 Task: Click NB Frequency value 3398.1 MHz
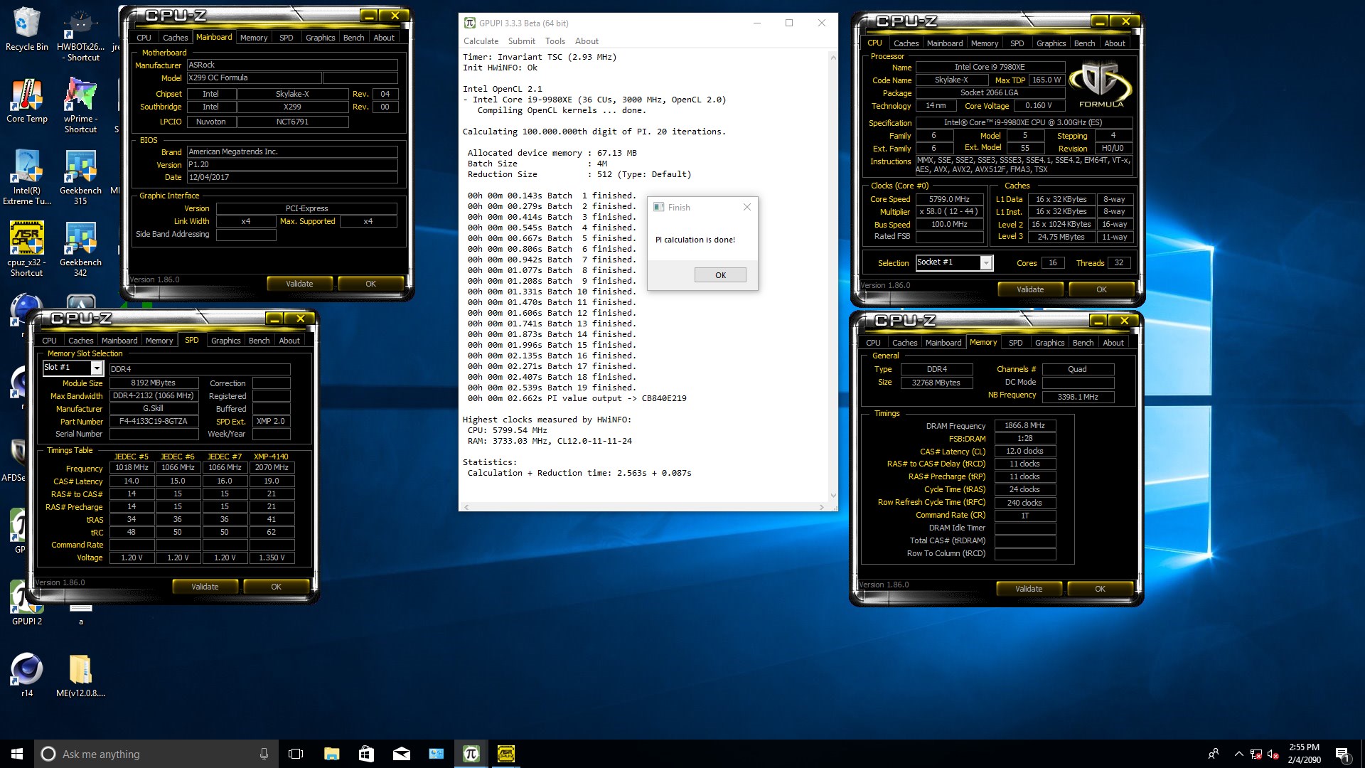pyautogui.click(x=1078, y=397)
